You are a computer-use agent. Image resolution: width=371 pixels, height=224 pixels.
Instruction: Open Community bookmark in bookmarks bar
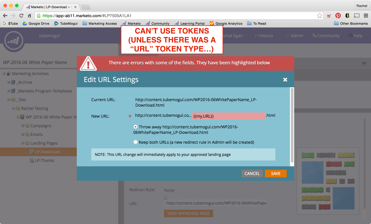tap(157, 23)
